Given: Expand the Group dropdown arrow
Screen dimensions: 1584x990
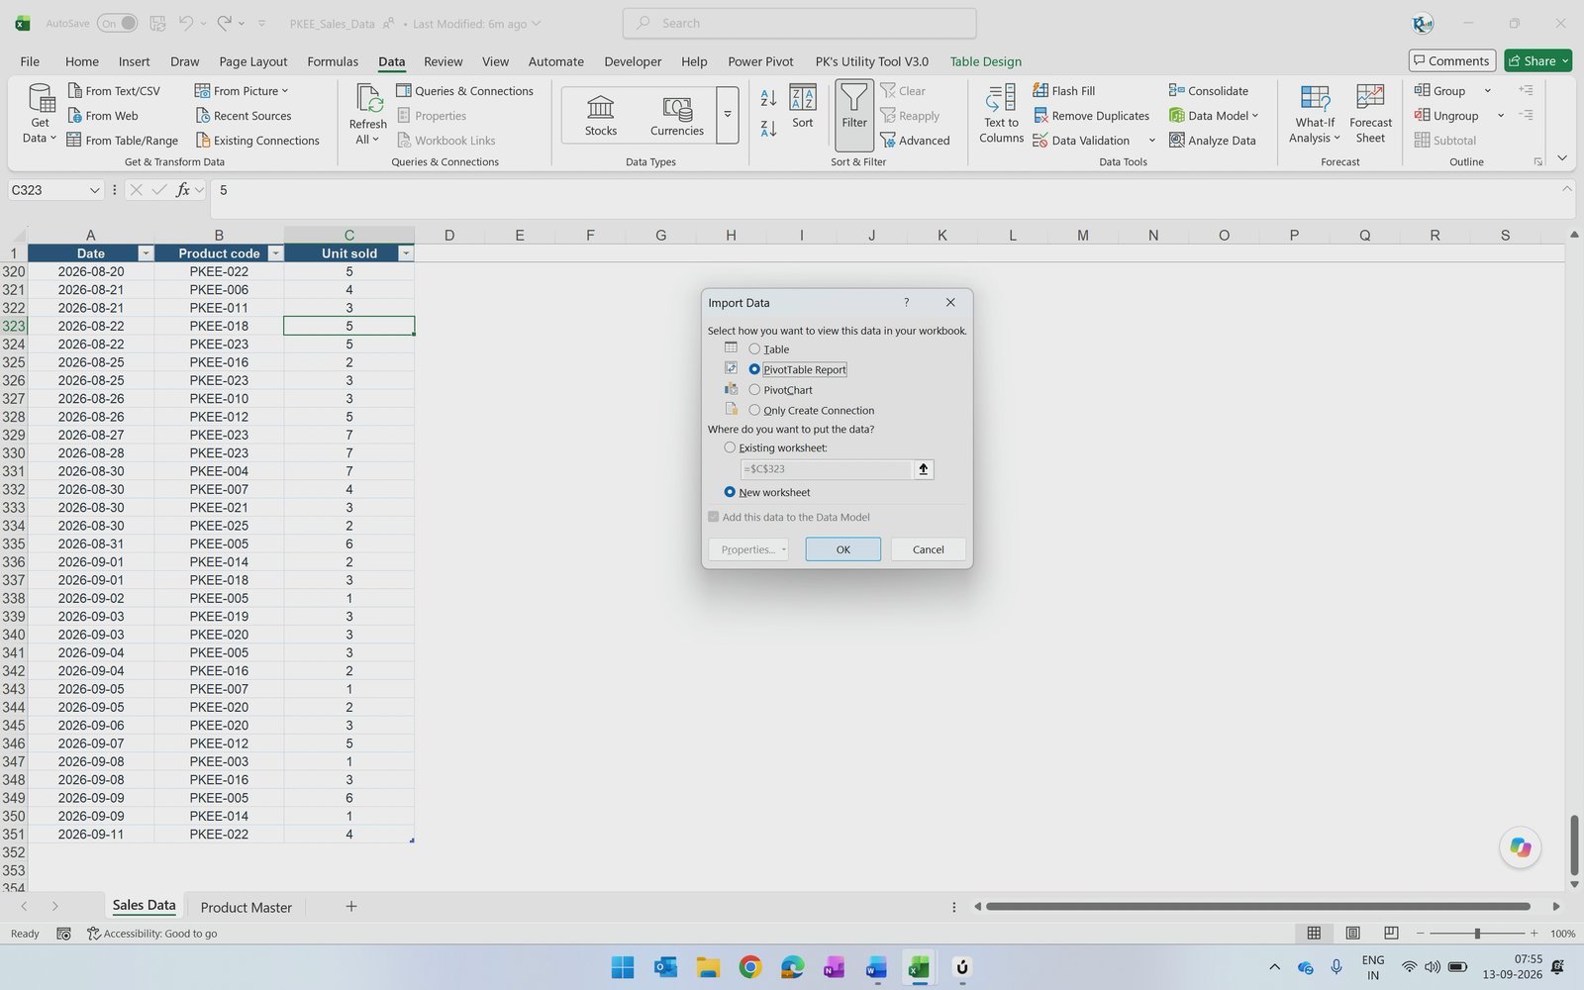Looking at the screenshot, I should point(1487,90).
